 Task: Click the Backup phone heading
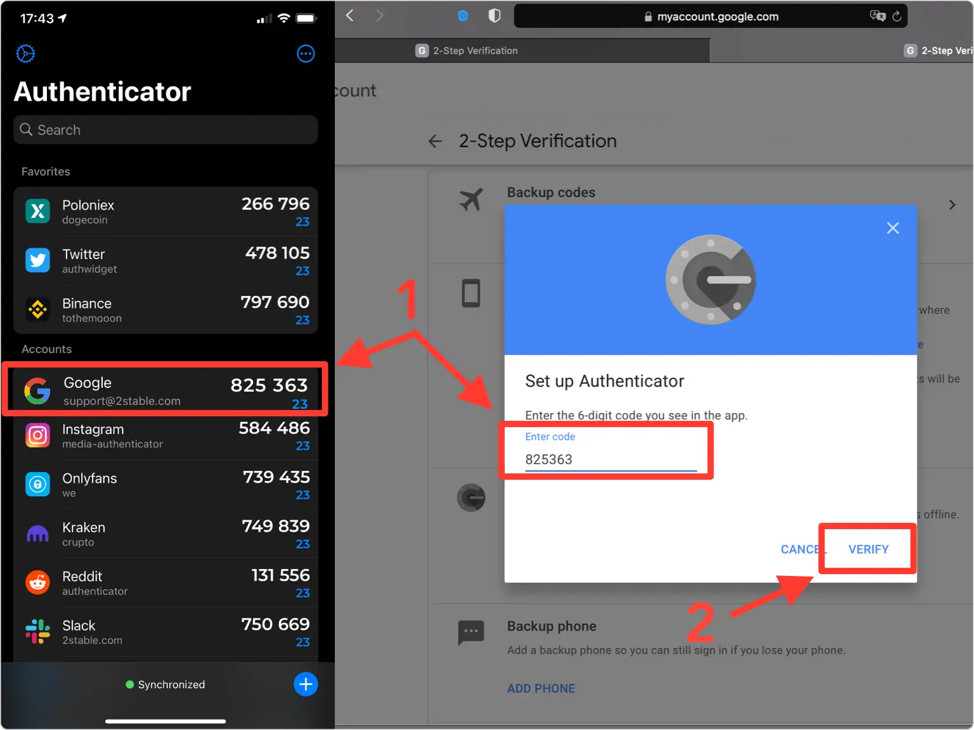click(552, 626)
